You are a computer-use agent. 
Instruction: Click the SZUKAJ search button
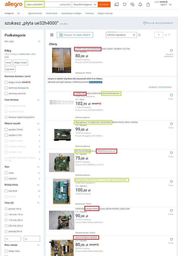tap(104, 5)
